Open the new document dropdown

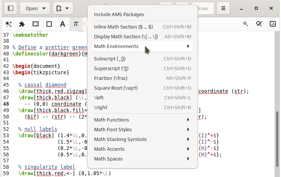[63, 8]
